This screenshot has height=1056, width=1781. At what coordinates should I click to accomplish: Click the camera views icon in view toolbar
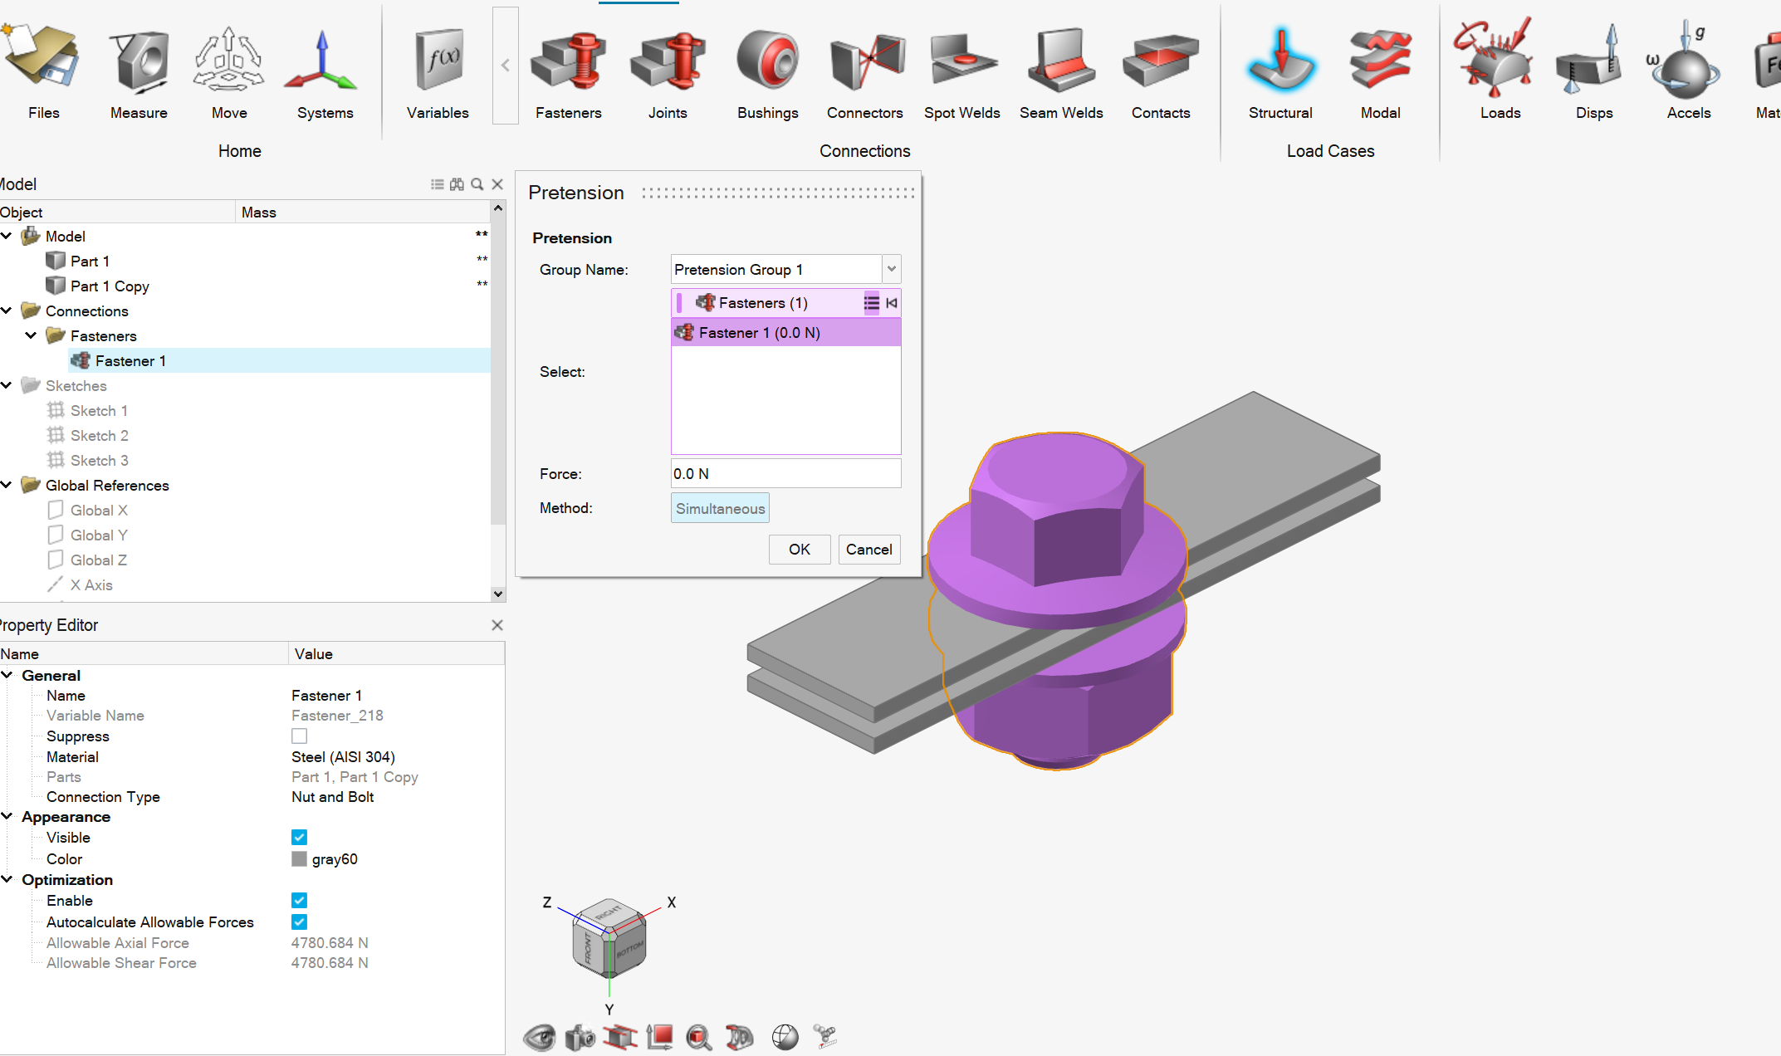pos(580,1037)
